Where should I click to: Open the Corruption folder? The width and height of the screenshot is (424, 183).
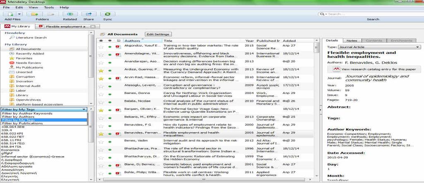pos(25,77)
